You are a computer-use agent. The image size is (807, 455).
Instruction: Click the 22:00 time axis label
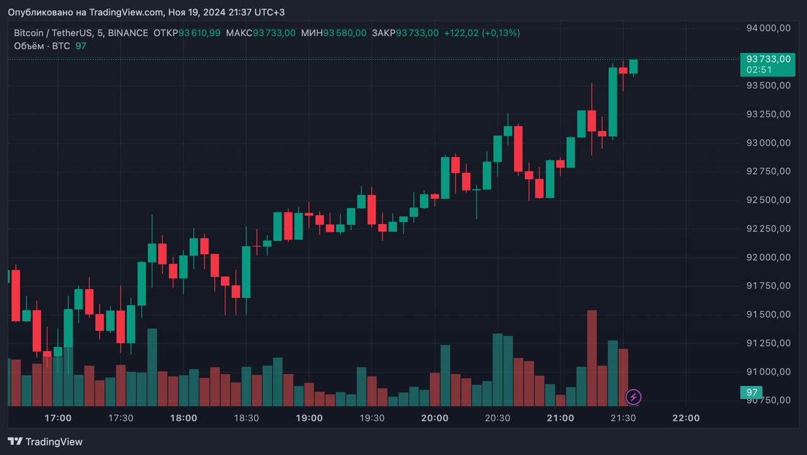pyautogui.click(x=686, y=418)
